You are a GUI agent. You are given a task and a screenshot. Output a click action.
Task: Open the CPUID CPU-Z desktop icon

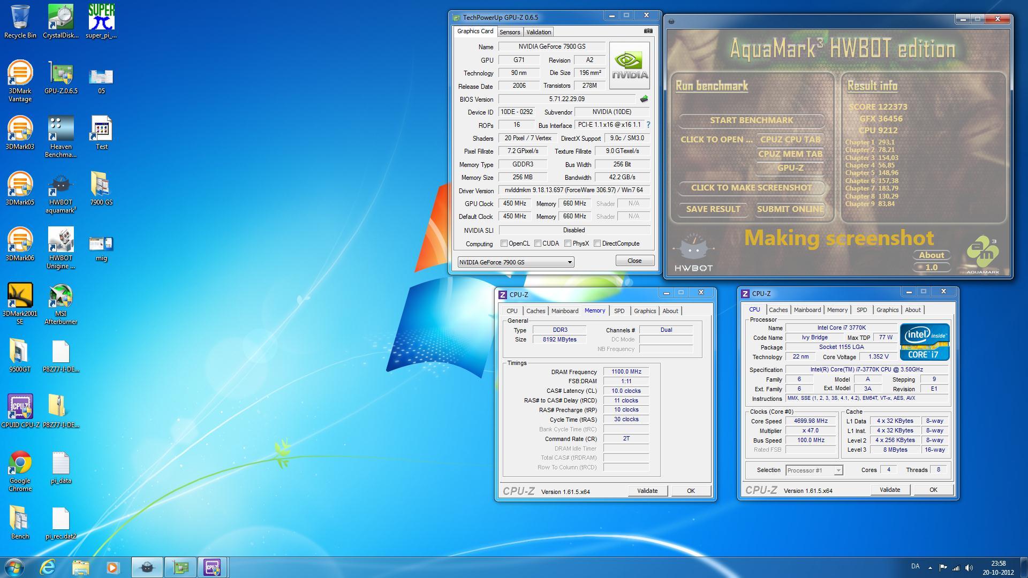pyautogui.click(x=20, y=411)
